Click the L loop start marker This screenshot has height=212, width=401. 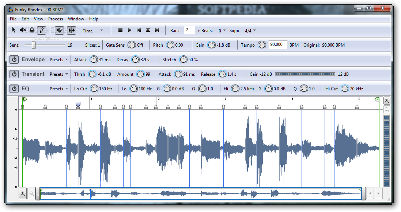[x=24, y=99]
